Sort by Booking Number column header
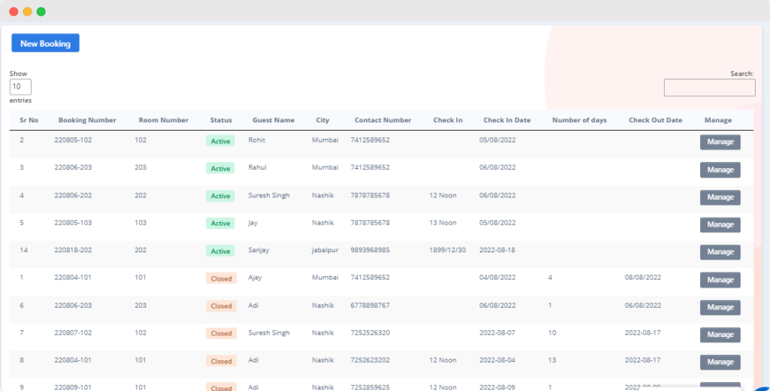Viewport: 770px width, 391px height. click(87, 120)
